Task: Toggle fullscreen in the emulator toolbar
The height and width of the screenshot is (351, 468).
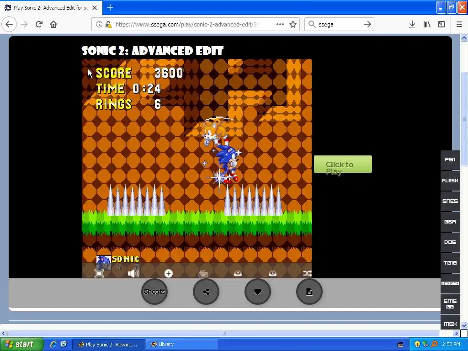Action: pyautogui.click(x=99, y=273)
